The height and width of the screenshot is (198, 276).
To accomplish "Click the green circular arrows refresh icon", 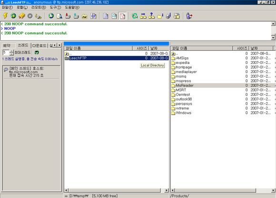I will [135, 16].
